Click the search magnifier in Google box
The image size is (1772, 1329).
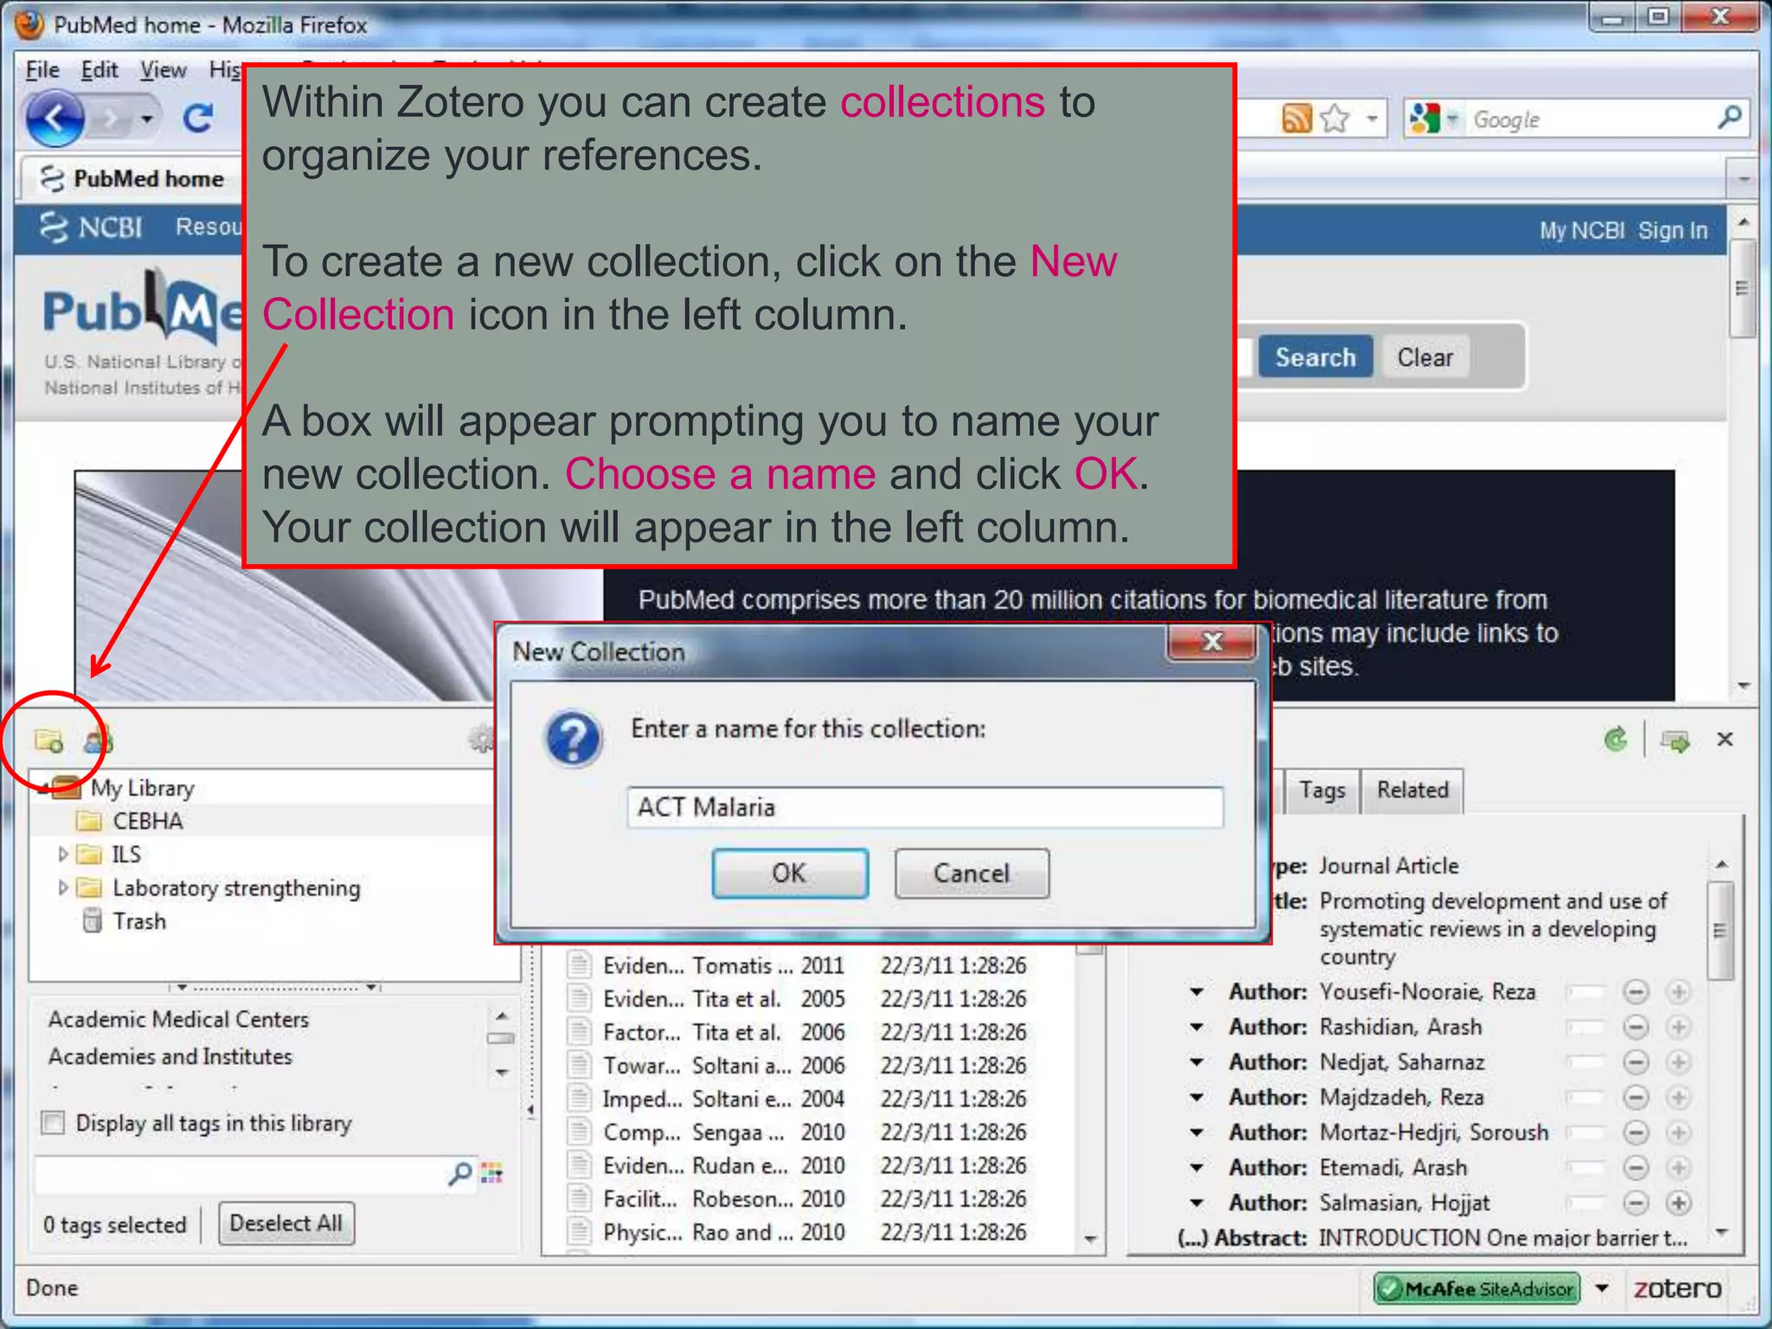click(x=1730, y=118)
